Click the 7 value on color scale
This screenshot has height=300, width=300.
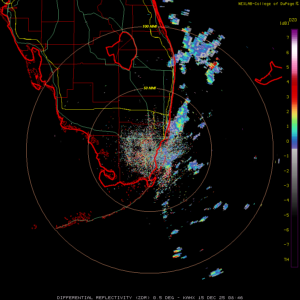coord(288,37)
